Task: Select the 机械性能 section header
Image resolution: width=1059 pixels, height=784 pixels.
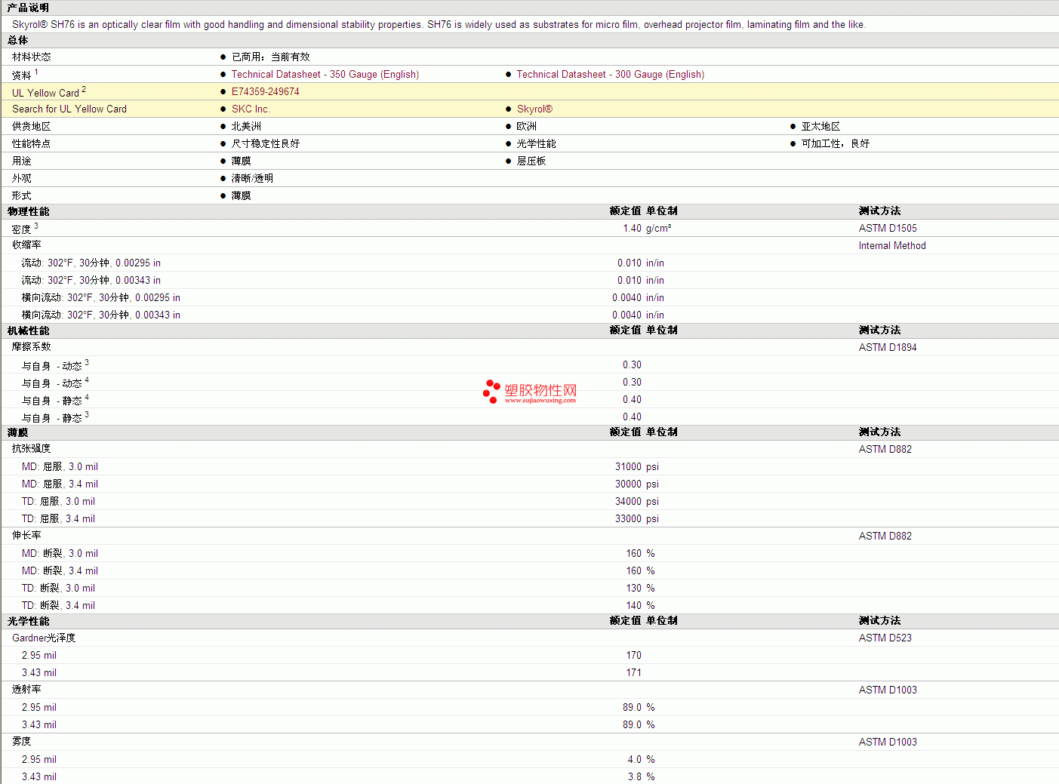Action: (28, 331)
